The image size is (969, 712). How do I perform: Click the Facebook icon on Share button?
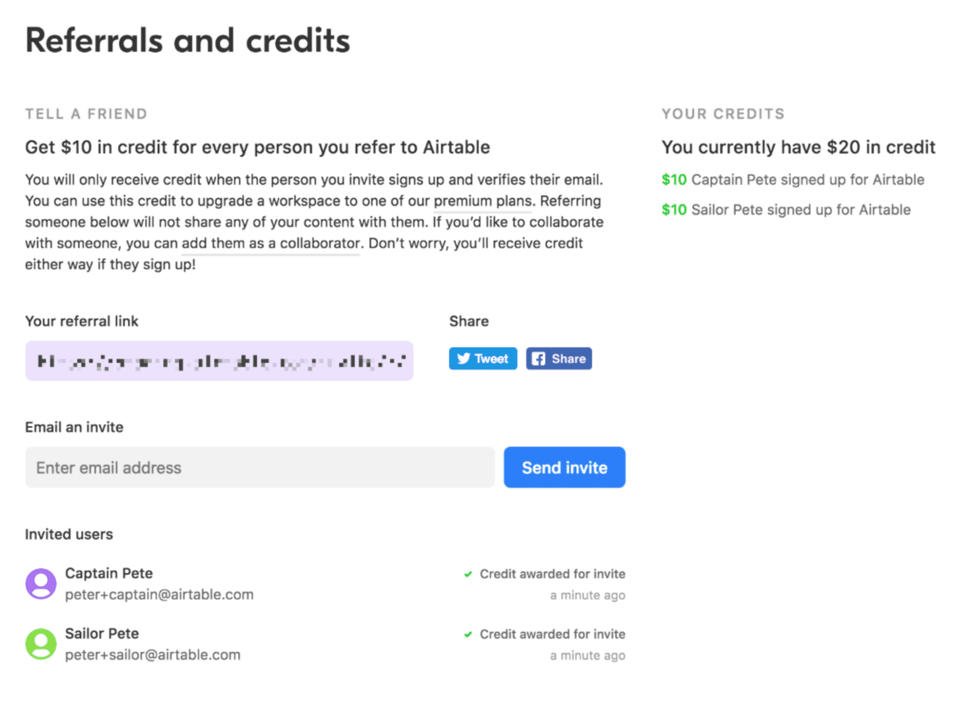click(539, 359)
